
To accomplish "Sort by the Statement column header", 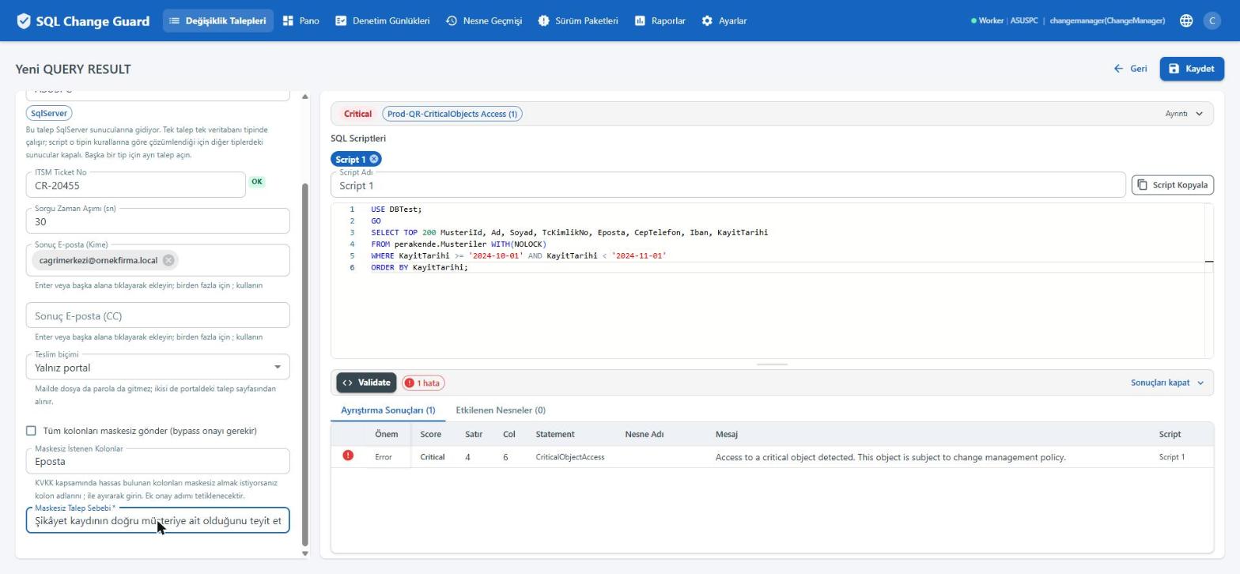I will [555, 434].
